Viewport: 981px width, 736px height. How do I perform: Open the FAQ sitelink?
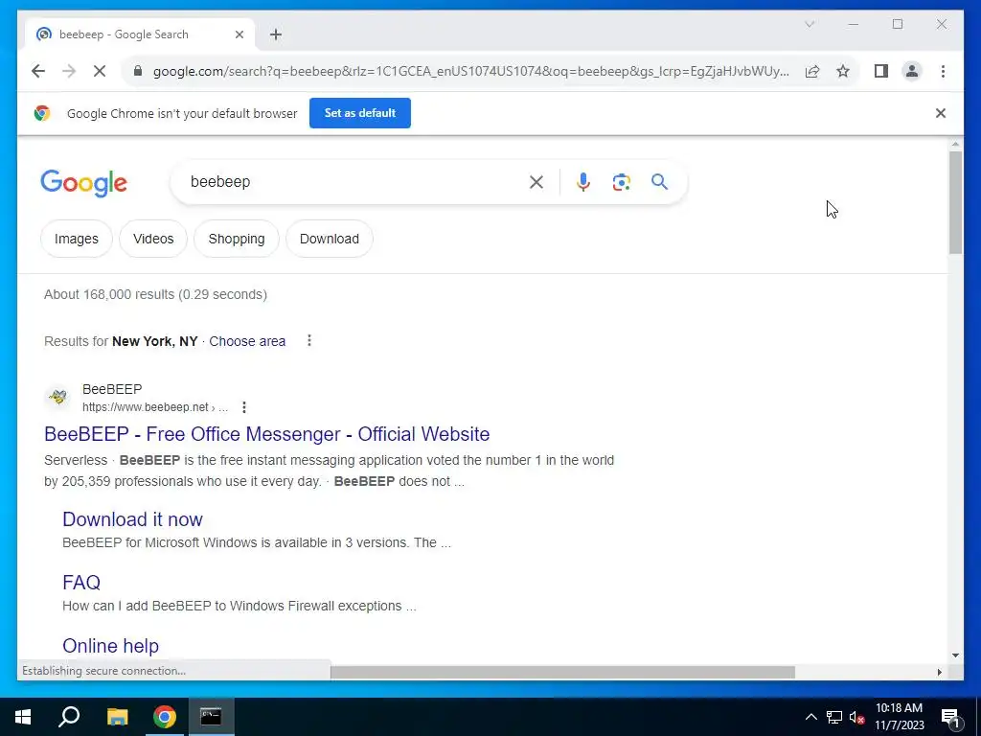(x=81, y=583)
